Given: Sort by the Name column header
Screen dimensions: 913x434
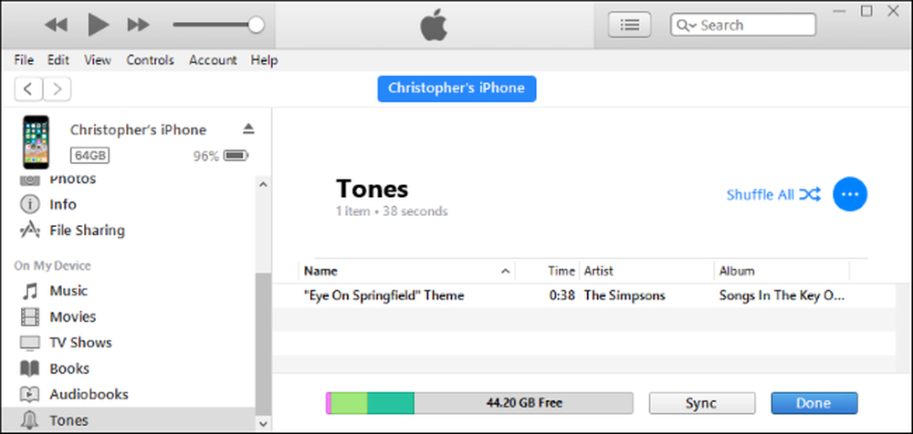Looking at the screenshot, I should pyautogui.click(x=407, y=271).
